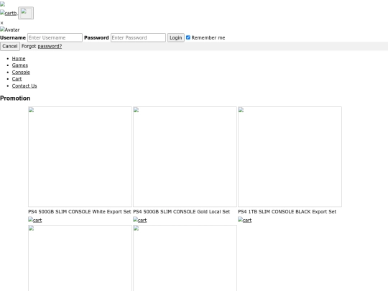The height and width of the screenshot is (291, 388).
Task: Click the Login button
Action: point(176,37)
